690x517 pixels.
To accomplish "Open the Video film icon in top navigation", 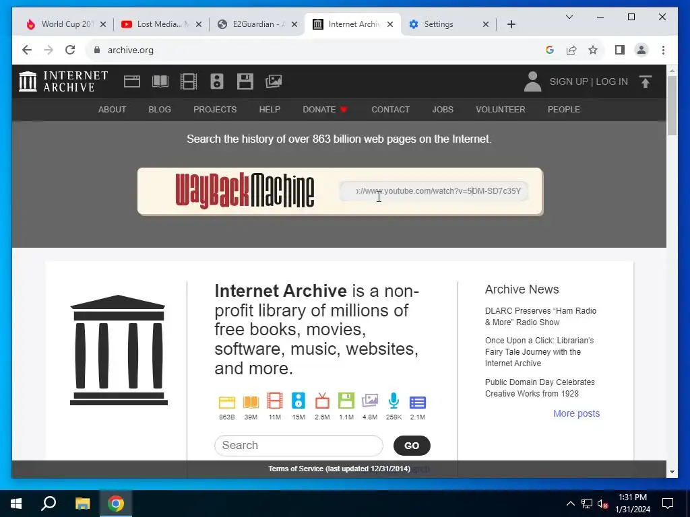I will tap(189, 81).
